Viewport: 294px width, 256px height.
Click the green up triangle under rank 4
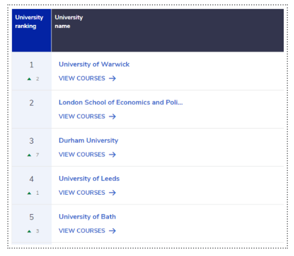tap(29, 193)
